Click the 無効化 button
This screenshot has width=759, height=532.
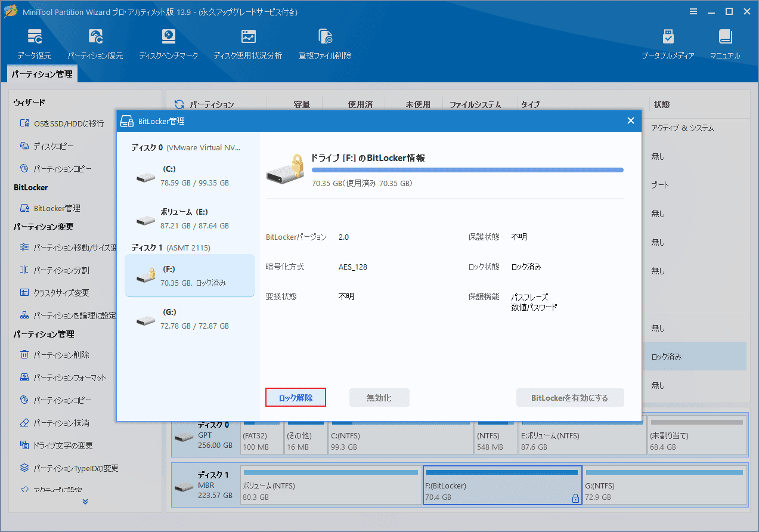pyautogui.click(x=379, y=398)
